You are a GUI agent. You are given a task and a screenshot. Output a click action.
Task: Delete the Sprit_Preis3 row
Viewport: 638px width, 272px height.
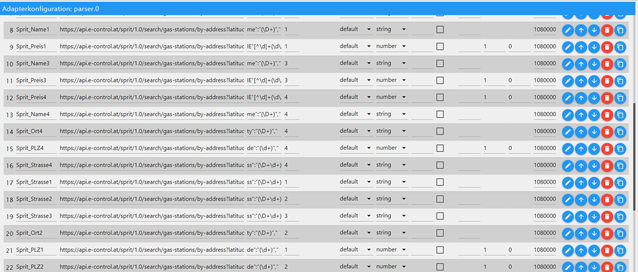point(607,81)
